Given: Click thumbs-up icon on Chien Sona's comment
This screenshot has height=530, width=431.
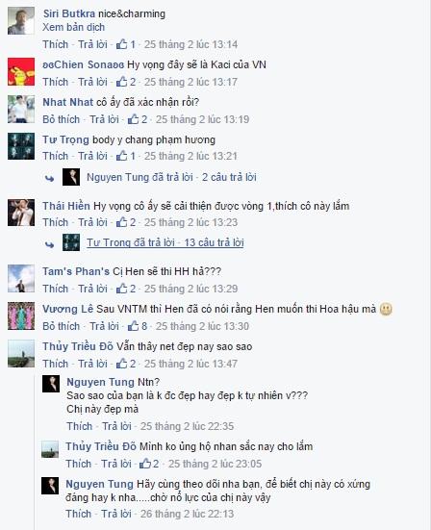Looking at the screenshot, I should [121, 82].
